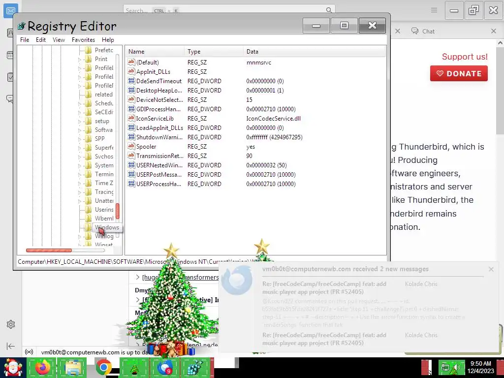This screenshot has width=504, height=378.
Task: Select the AppInit_DLLs value
Action: click(x=153, y=72)
